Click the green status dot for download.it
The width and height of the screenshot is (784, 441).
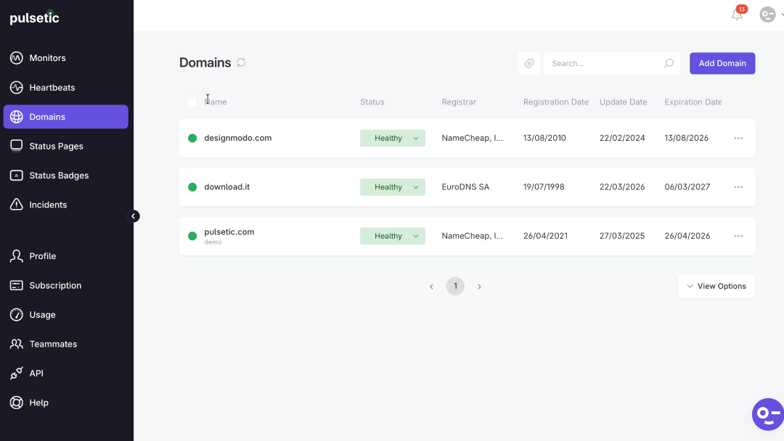192,186
